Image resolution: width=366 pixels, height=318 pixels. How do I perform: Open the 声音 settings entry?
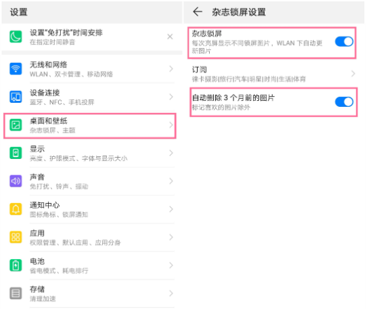90,181
